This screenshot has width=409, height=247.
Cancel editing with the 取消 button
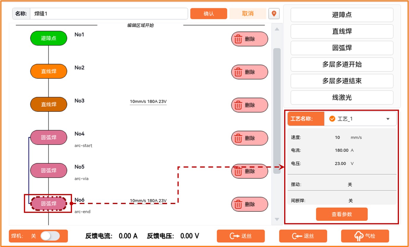[248, 14]
